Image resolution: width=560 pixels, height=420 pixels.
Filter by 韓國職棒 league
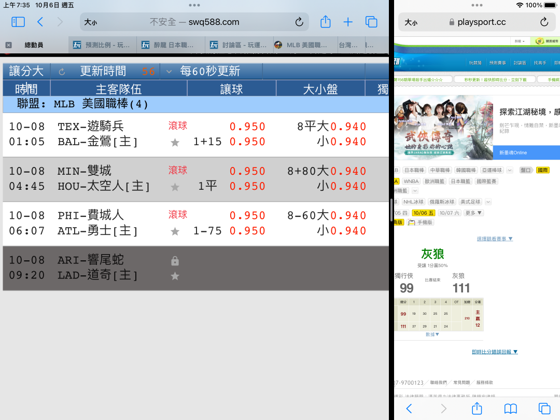(x=466, y=171)
